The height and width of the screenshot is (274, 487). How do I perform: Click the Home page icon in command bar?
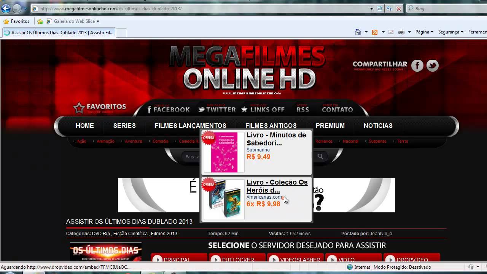[358, 32]
